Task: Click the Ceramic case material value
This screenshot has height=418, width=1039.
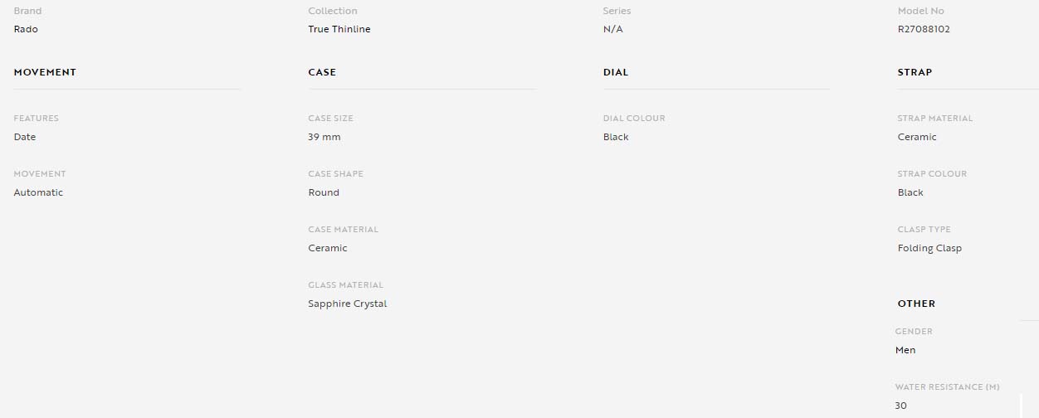Action: 328,248
